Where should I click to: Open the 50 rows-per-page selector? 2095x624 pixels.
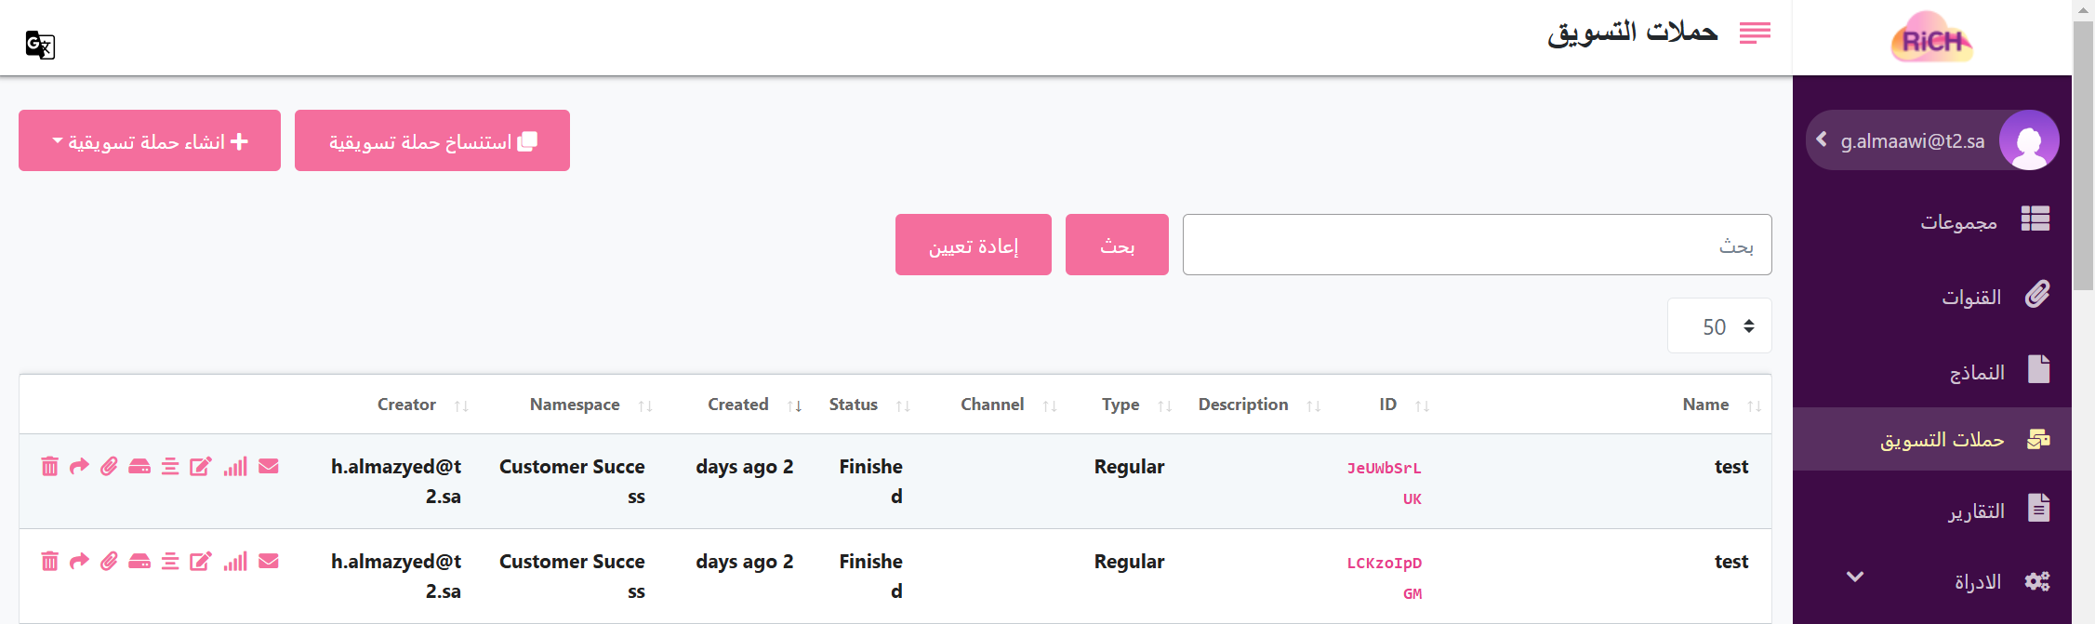tap(1719, 326)
